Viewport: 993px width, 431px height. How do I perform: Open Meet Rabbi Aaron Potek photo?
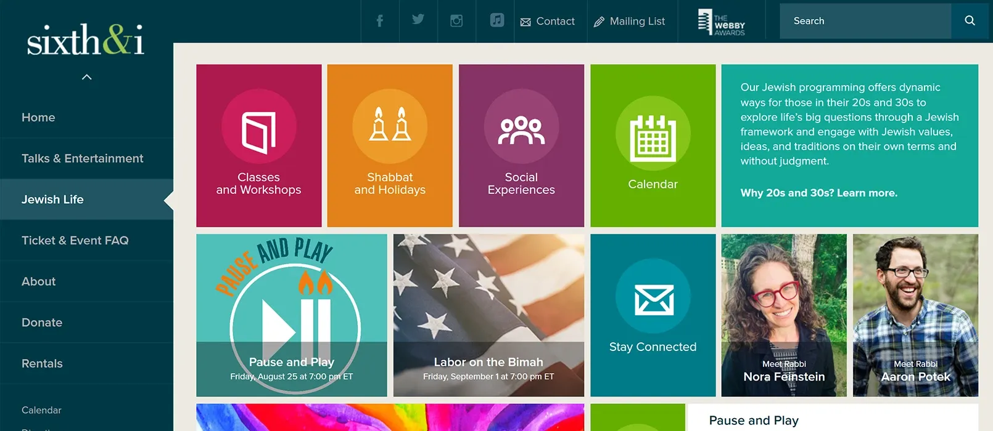coord(915,315)
